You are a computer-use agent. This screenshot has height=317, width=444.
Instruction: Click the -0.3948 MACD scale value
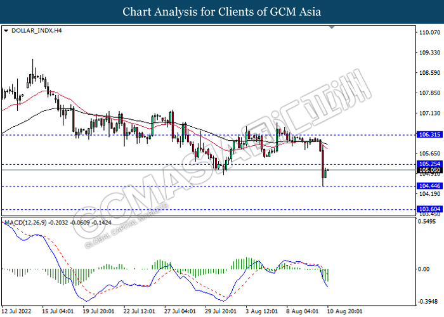(427, 302)
